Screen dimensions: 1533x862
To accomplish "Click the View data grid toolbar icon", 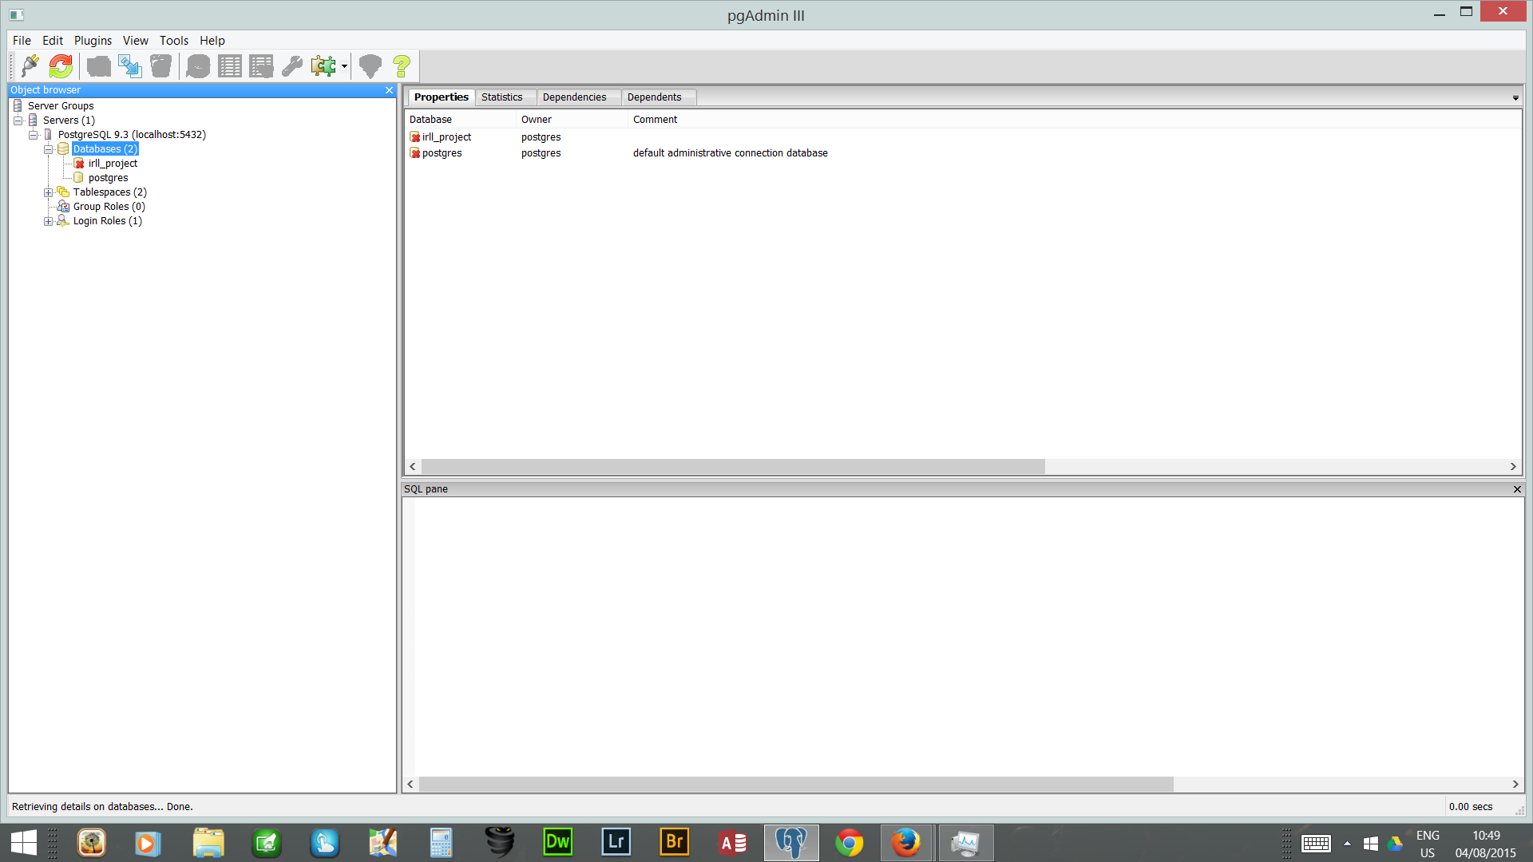I will [x=230, y=66].
